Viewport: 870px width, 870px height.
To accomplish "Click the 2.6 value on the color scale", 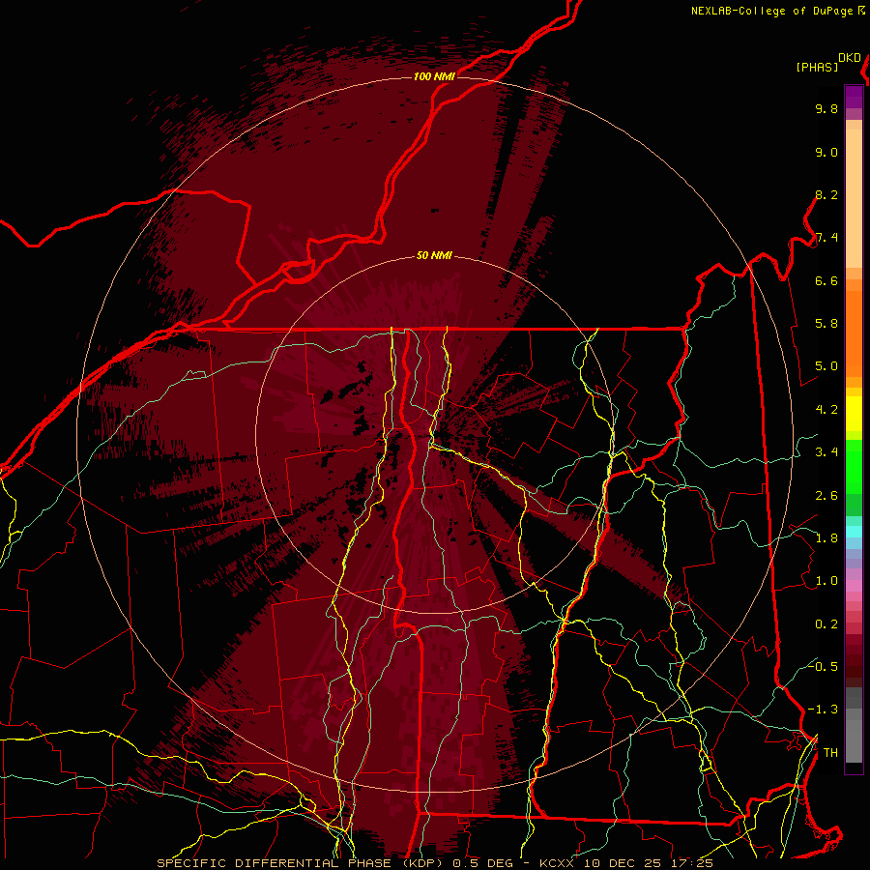I will click(826, 496).
